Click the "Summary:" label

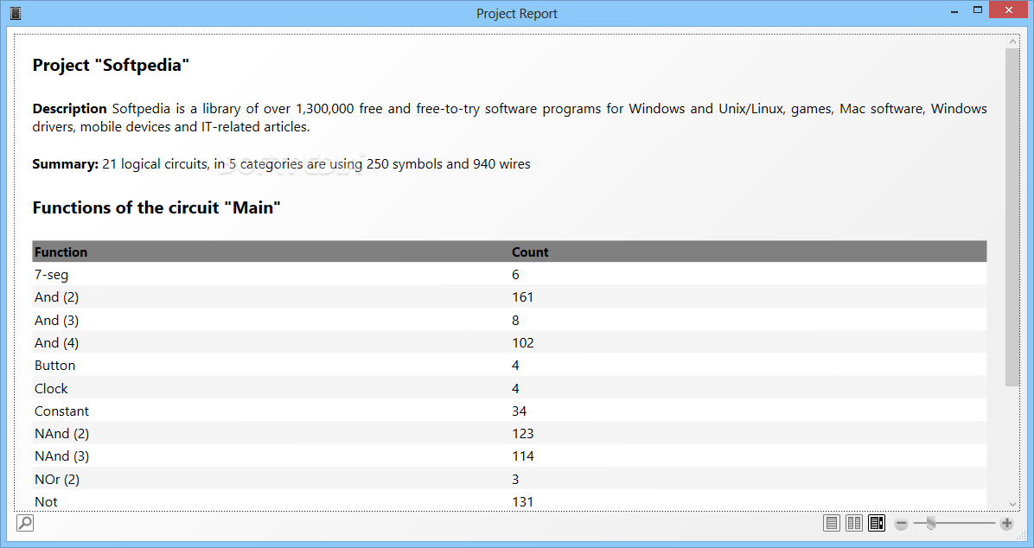coord(66,163)
